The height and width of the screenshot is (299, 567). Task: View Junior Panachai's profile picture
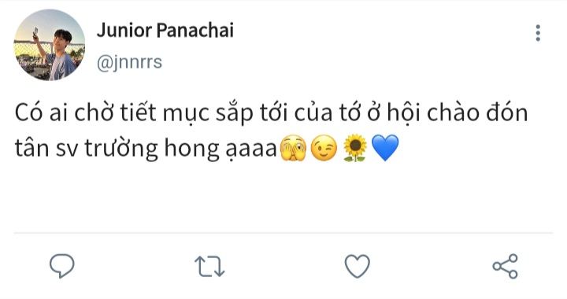(x=49, y=45)
